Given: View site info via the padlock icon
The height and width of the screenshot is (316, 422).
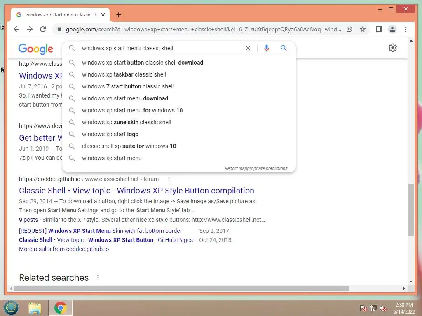Looking at the screenshot, I should 59,29.
